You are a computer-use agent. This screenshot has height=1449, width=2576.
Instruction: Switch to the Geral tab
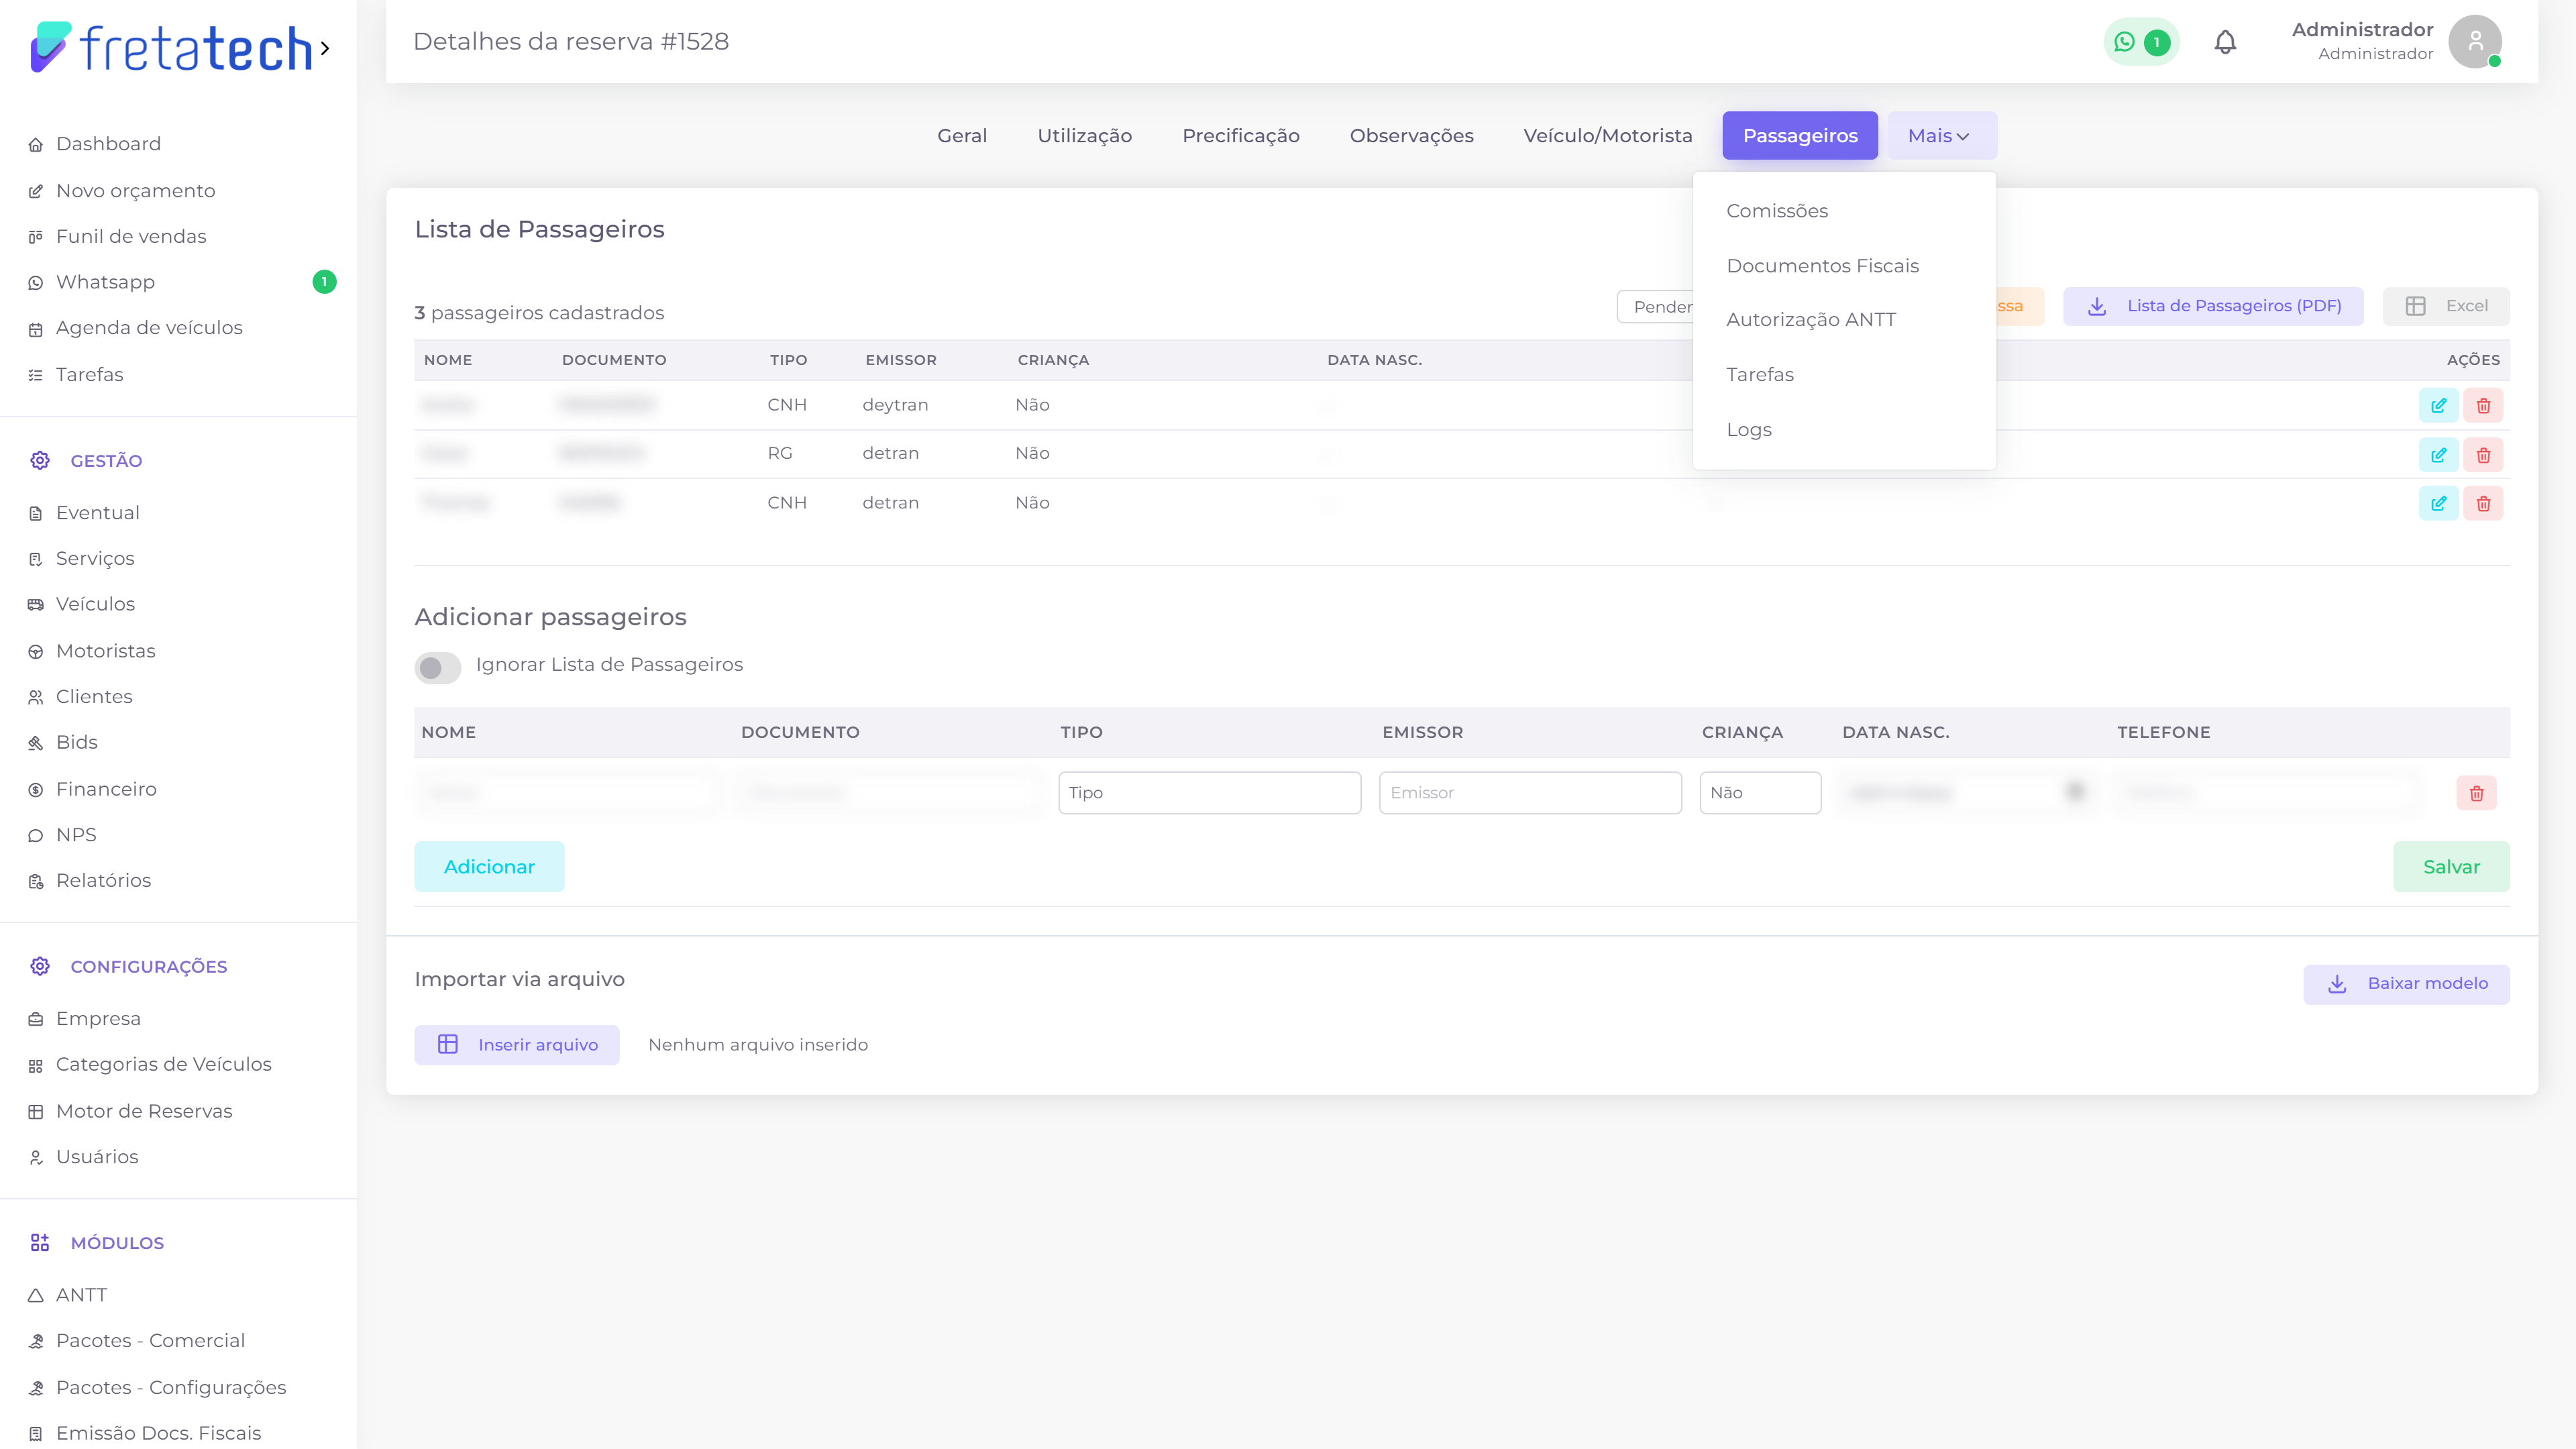pyautogui.click(x=962, y=135)
